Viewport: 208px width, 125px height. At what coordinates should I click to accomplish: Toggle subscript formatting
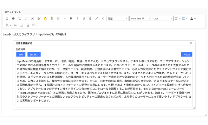(103, 19)
